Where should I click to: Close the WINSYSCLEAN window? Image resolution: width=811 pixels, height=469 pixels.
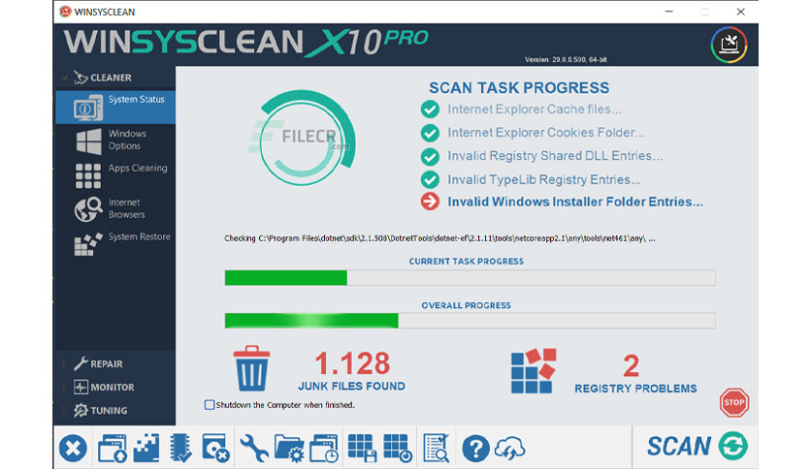740,12
